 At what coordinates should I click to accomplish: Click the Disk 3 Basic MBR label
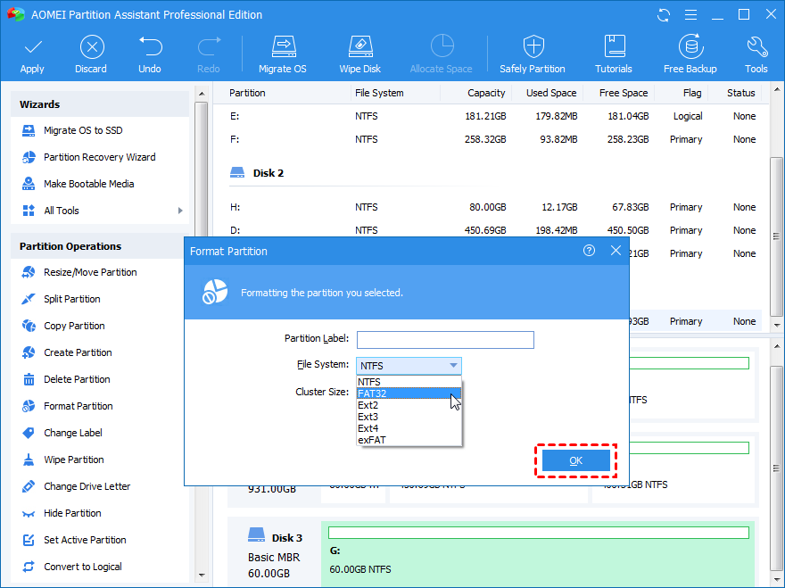pyautogui.click(x=274, y=558)
